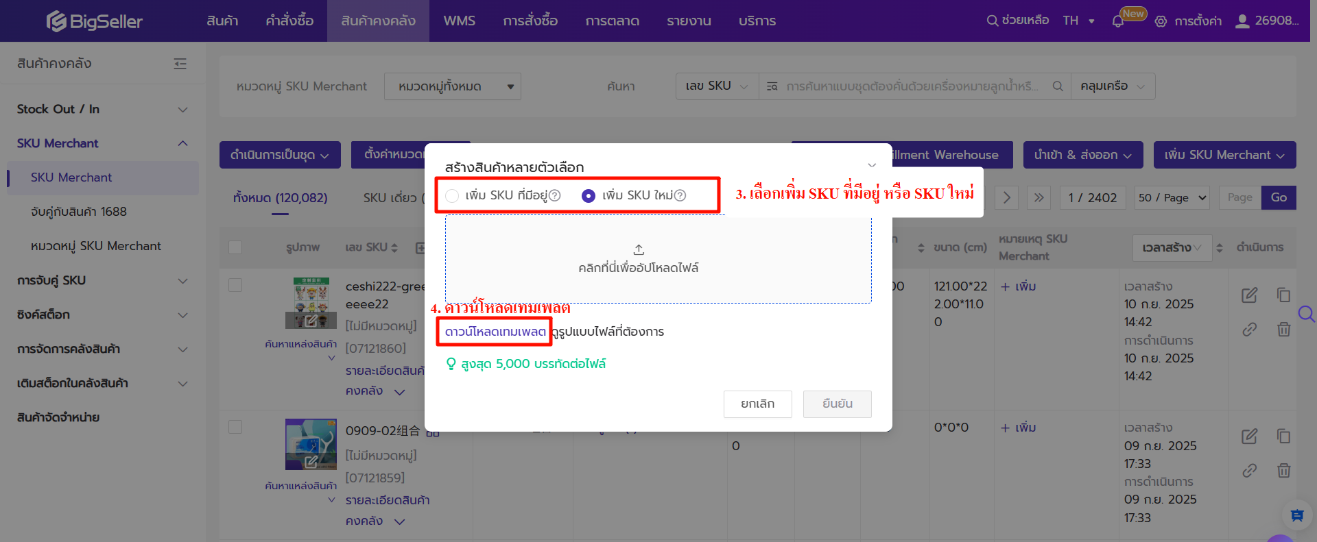Open เลข SKU search type dropdown
The height and width of the screenshot is (542, 1317).
717,86
